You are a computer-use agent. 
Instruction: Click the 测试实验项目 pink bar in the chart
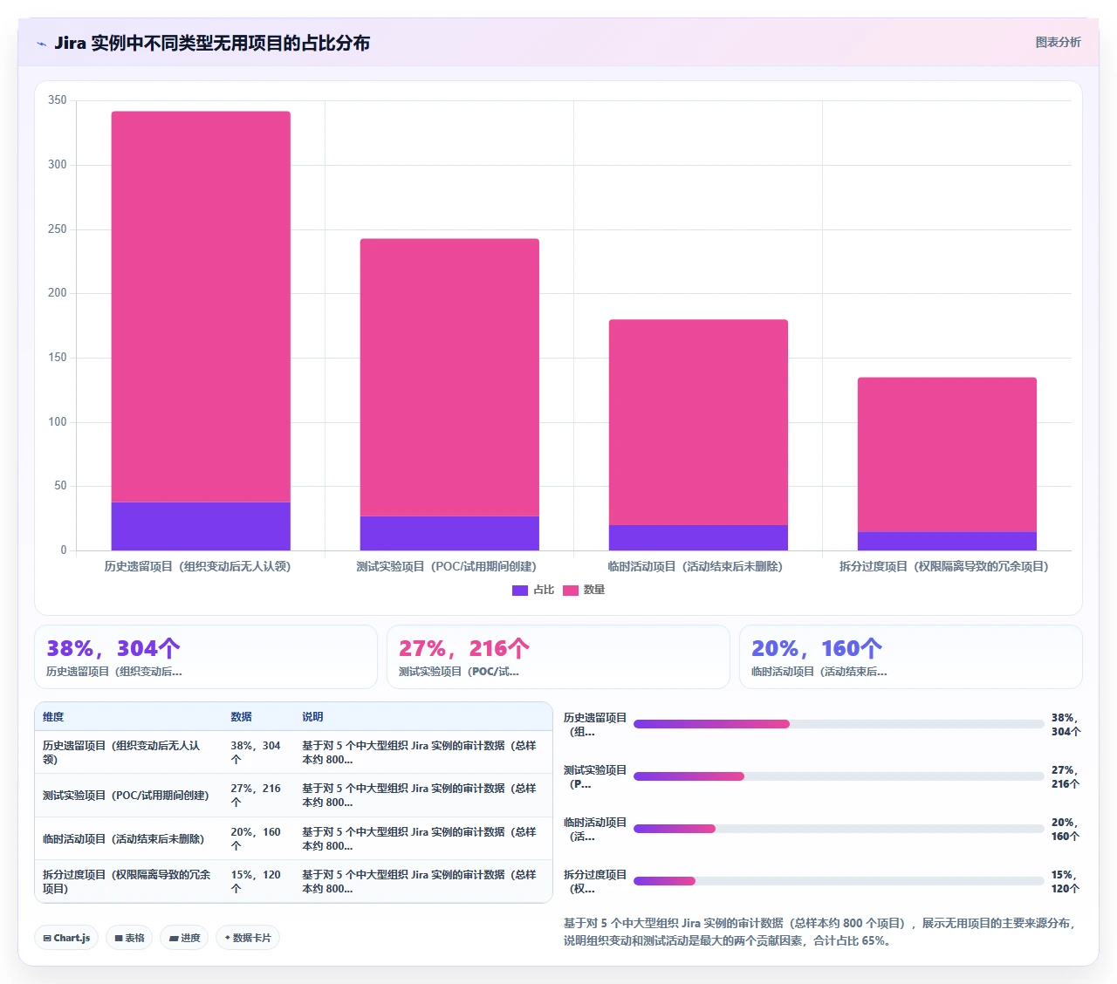[x=449, y=377]
